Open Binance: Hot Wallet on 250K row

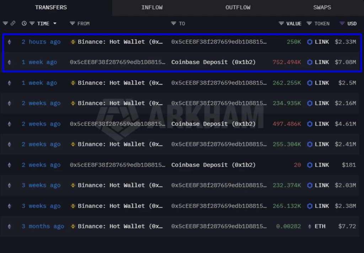click(x=120, y=42)
